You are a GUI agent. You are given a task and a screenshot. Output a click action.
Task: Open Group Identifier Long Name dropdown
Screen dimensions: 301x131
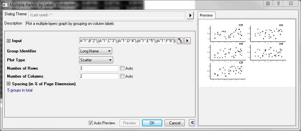pyautogui.click(x=95, y=51)
